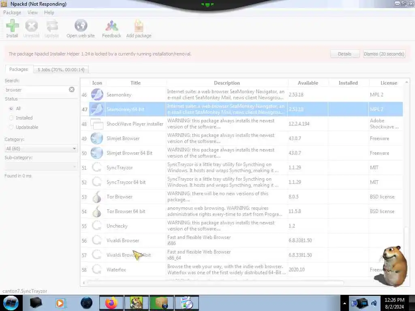Image resolution: width=415 pixels, height=311 pixels.
Task: Sort by the Available column header
Action: (308, 83)
